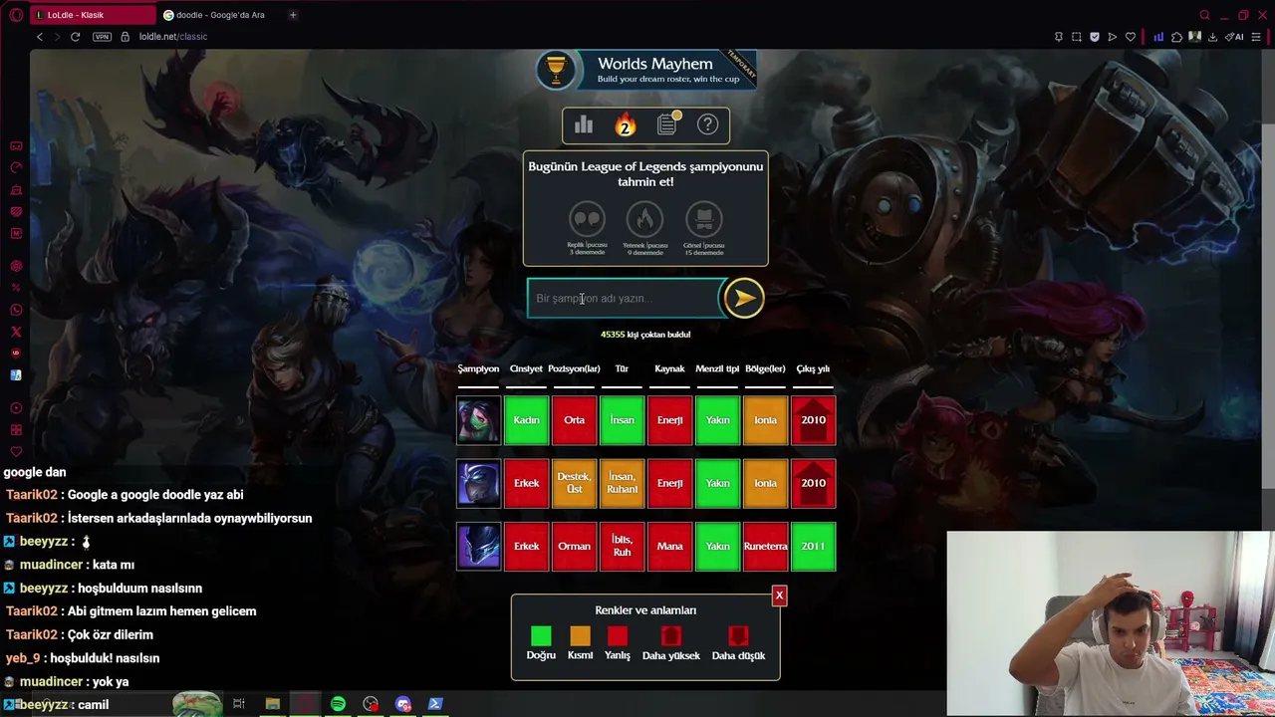Focus the champion name input field
This screenshot has width=1275, height=717.
(x=625, y=298)
